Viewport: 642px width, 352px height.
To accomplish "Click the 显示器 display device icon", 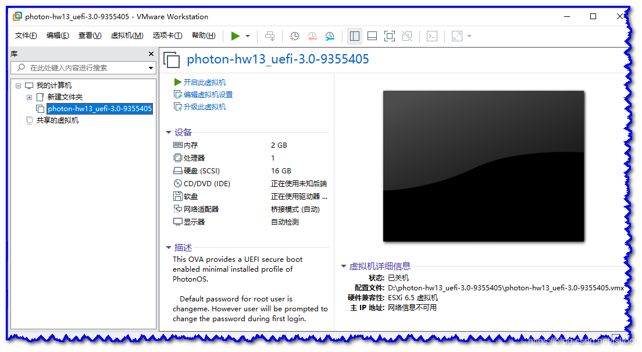I will tap(178, 222).
